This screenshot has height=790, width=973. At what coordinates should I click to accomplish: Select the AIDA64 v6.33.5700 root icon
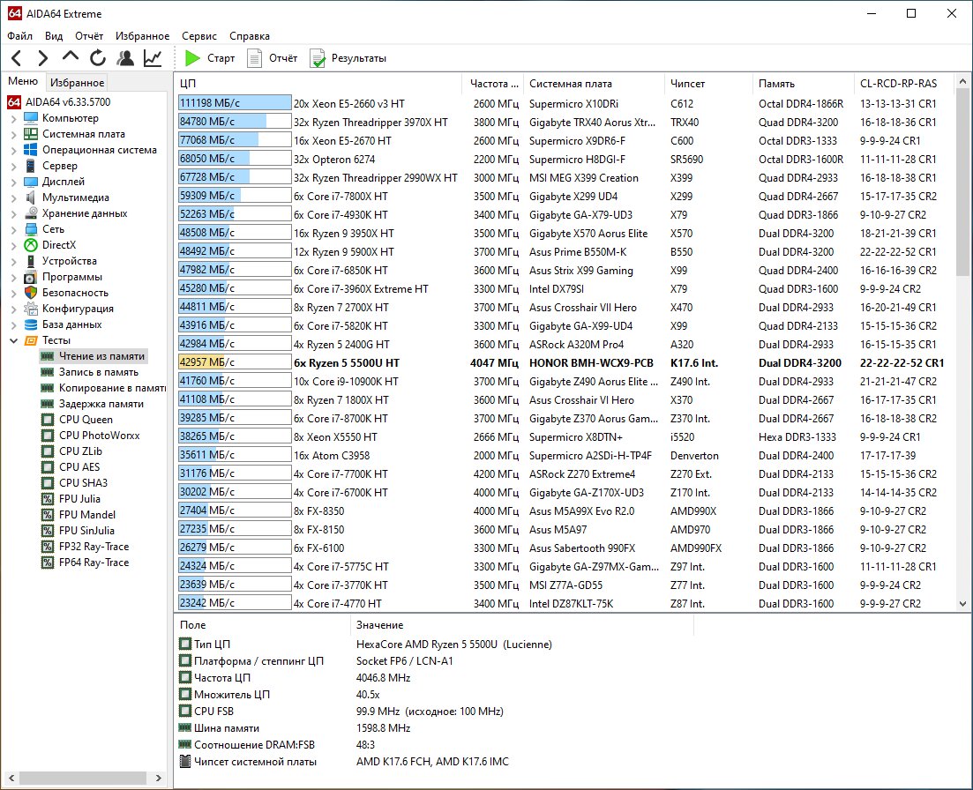[x=14, y=101]
